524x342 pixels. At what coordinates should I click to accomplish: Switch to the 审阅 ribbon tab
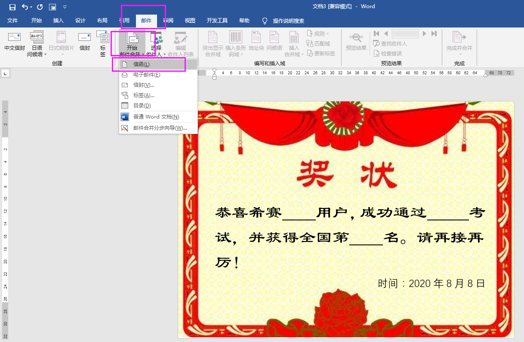(x=168, y=20)
